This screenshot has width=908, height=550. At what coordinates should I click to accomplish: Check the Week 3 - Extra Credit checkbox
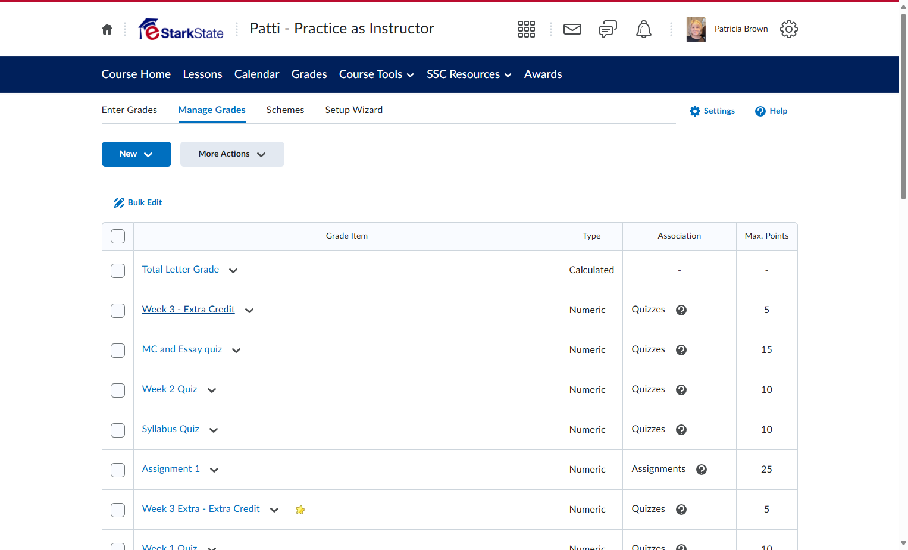tap(118, 311)
